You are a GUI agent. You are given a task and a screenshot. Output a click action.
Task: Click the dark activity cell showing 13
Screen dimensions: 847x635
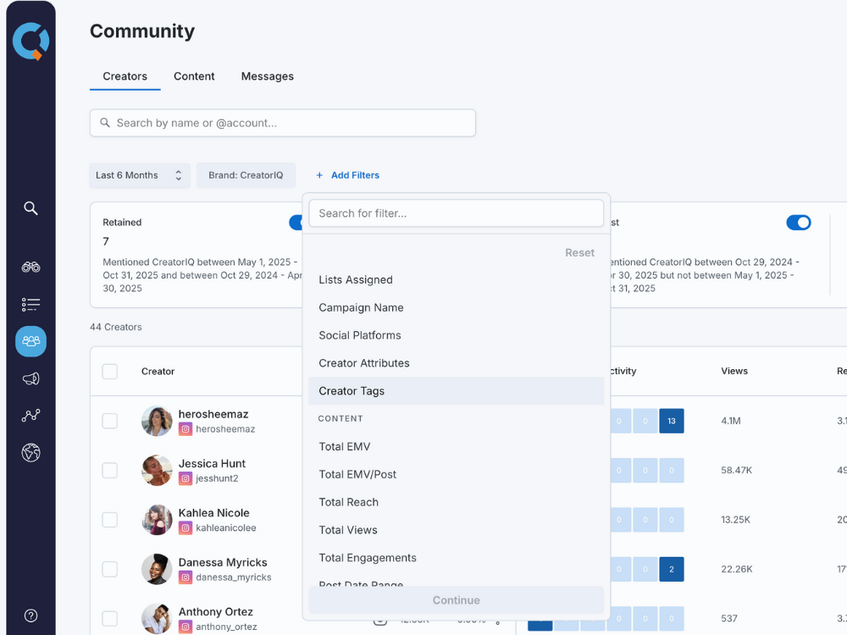pos(671,421)
